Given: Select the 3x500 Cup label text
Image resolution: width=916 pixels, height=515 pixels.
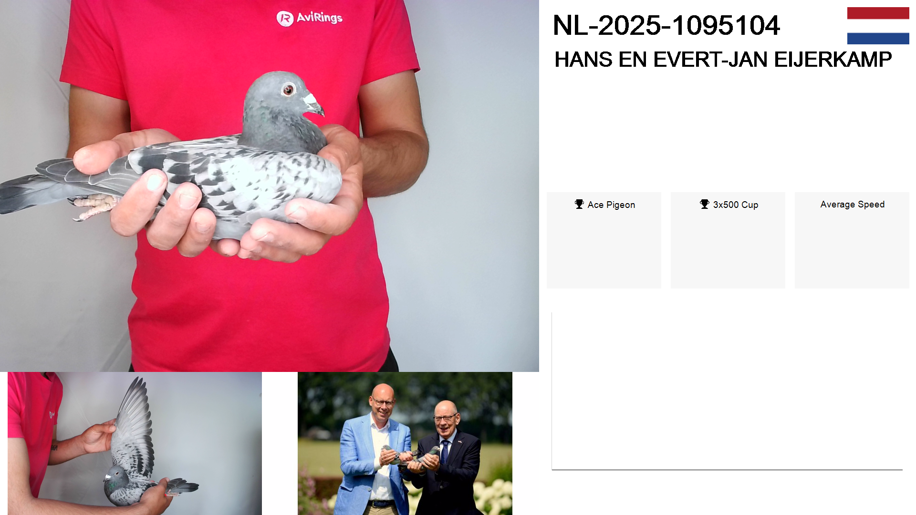Looking at the screenshot, I should (x=735, y=205).
